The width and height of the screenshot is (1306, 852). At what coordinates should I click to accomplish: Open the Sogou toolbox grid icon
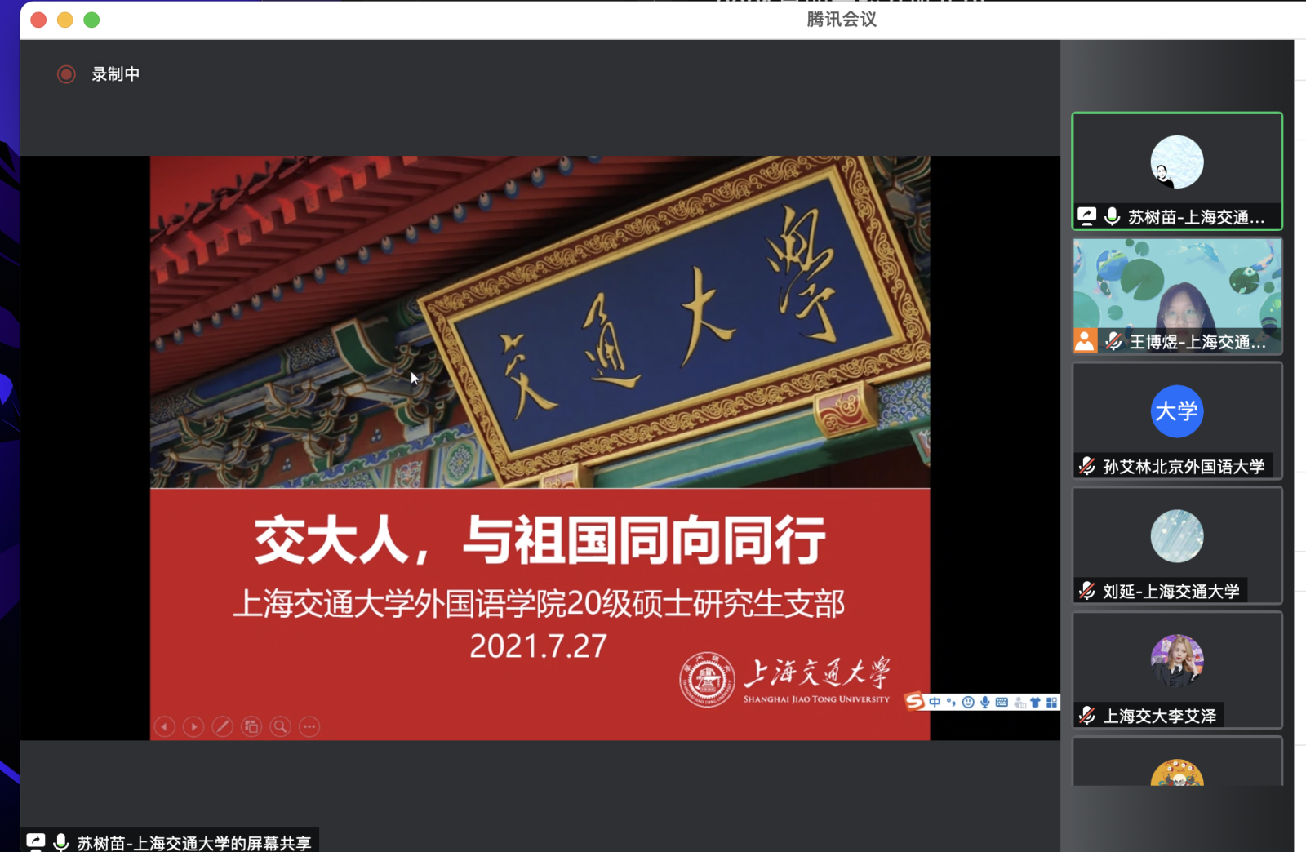pos(1051,702)
